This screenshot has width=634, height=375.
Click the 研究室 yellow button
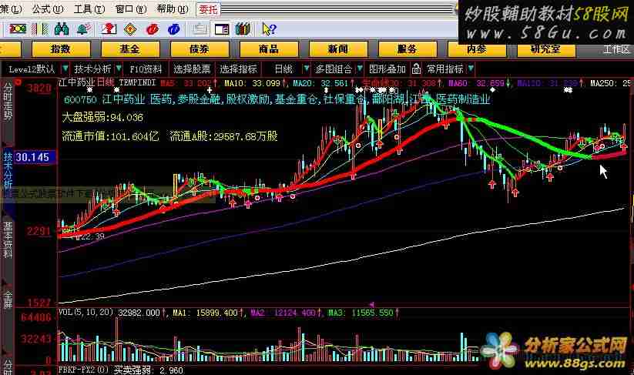546,49
